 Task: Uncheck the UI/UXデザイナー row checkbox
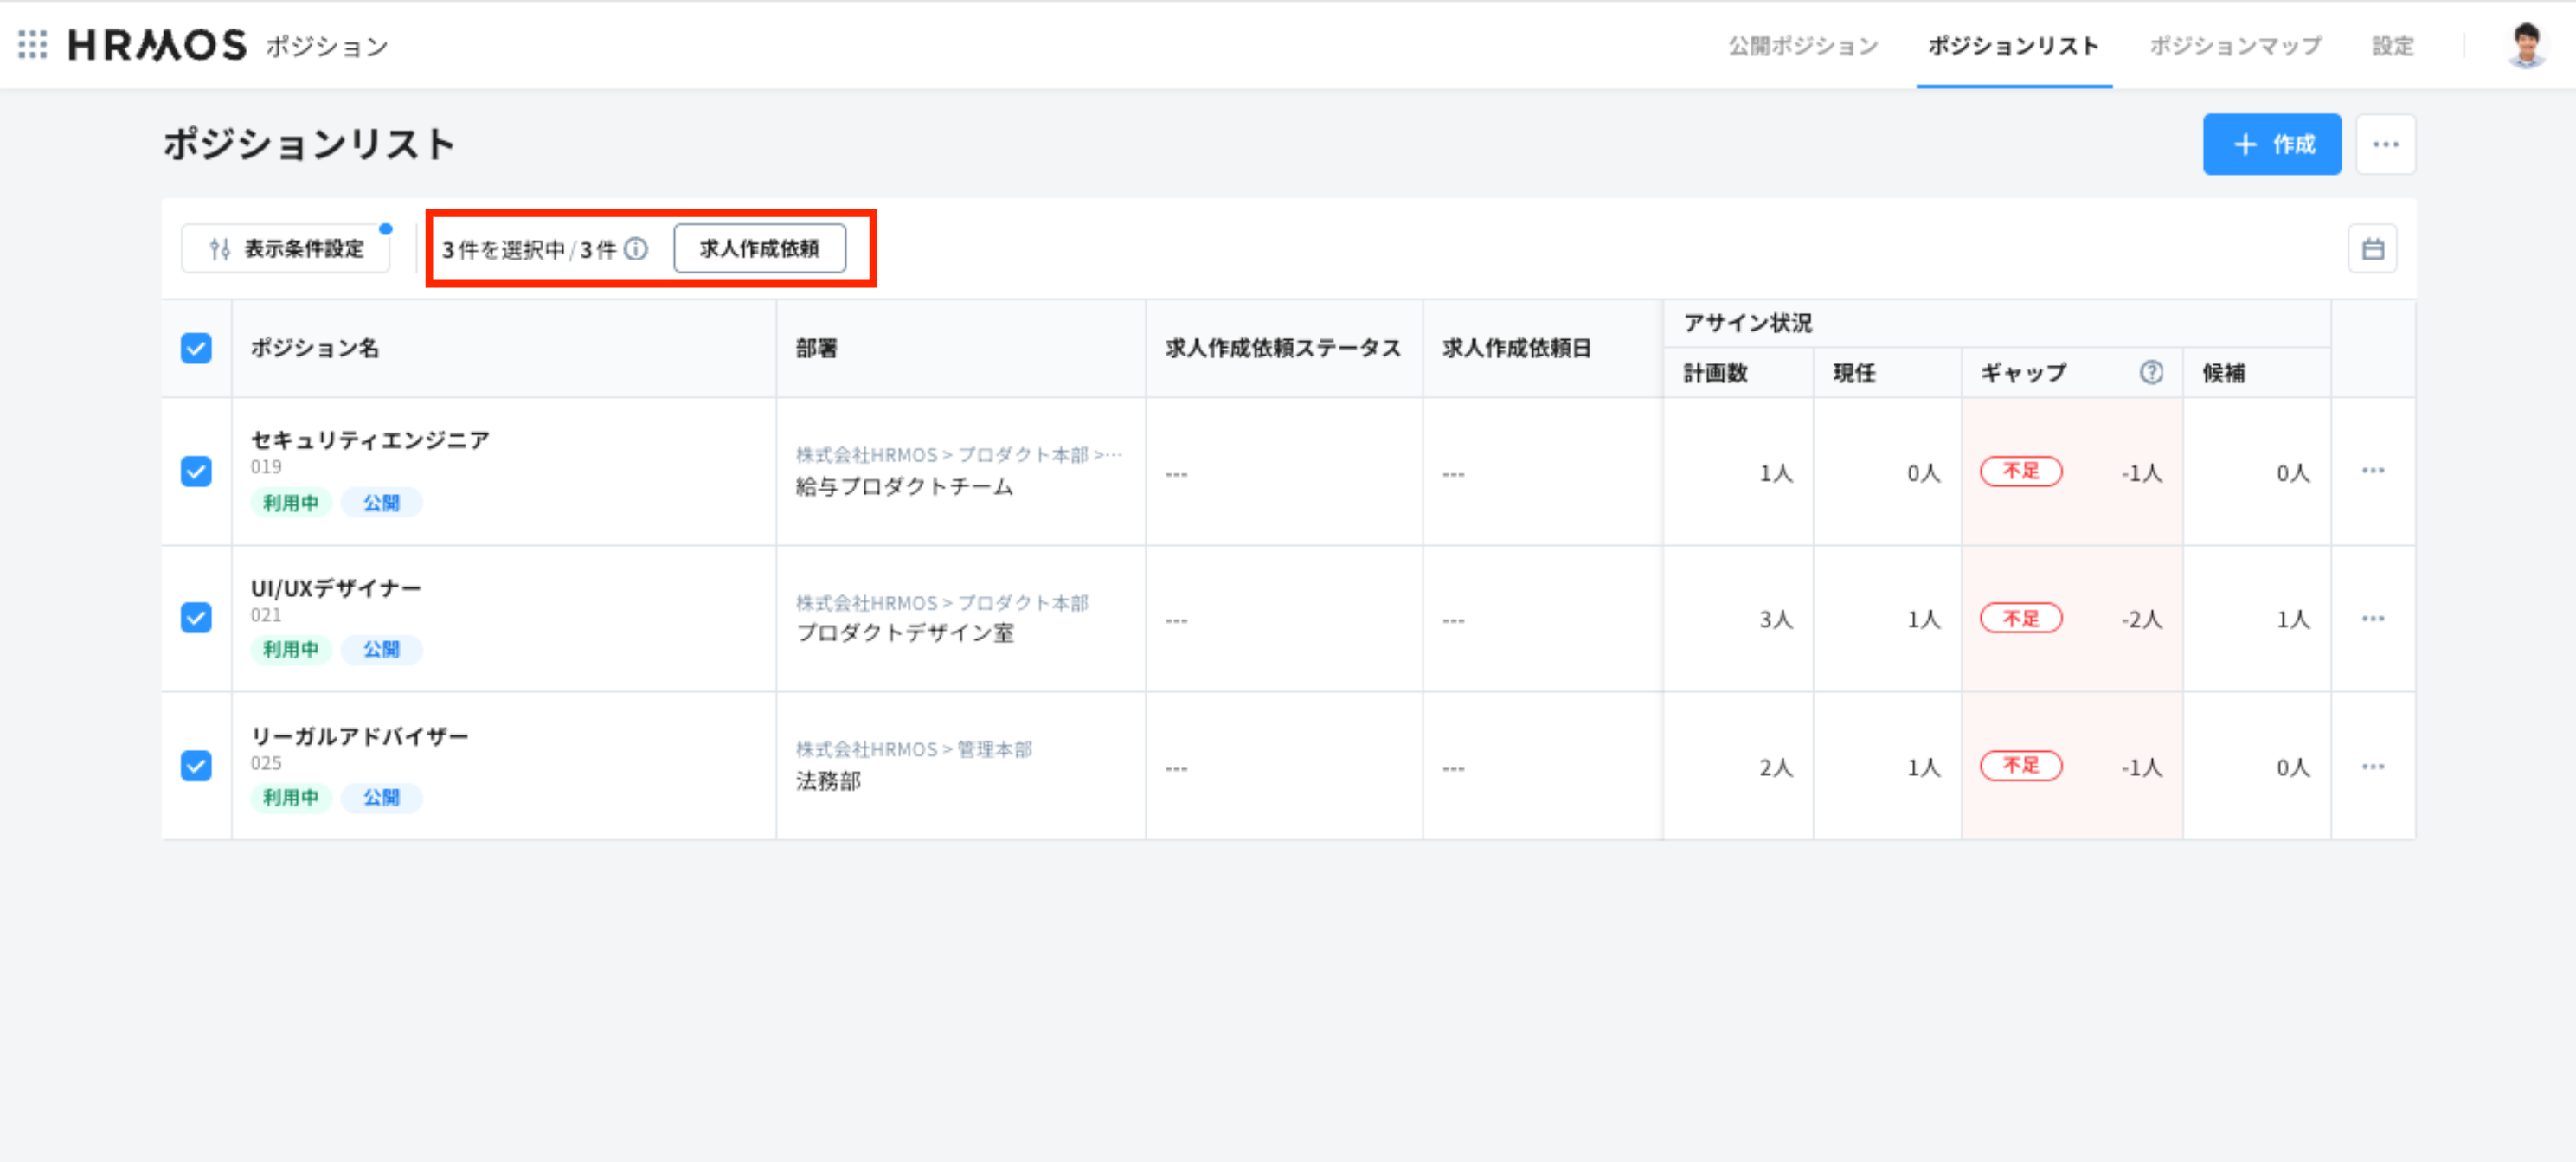(x=196, y=618)
